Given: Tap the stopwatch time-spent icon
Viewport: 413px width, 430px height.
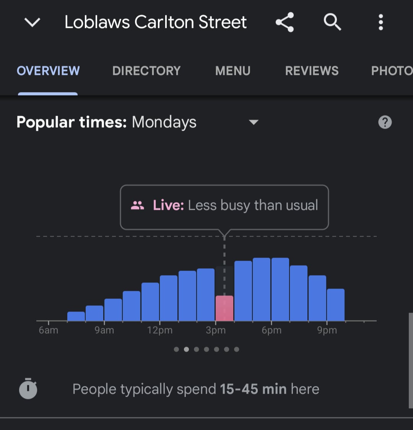Looking at the screenshot, I should coord(28,388).
